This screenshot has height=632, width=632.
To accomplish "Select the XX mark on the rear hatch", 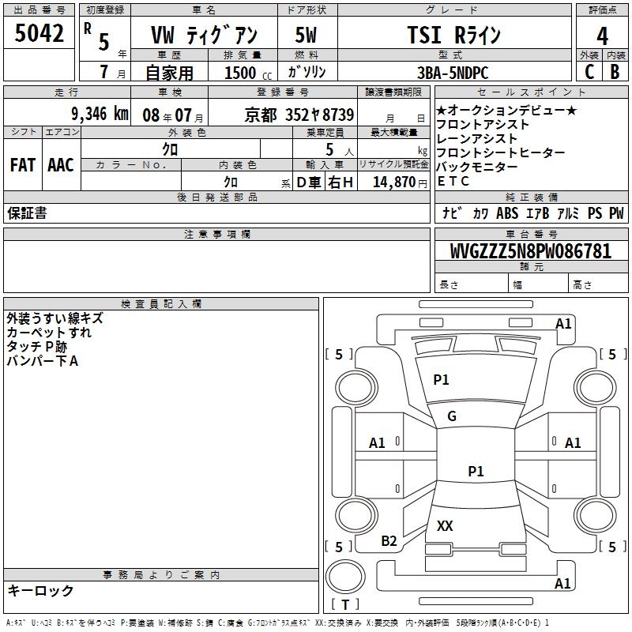I will pos(445,526).
